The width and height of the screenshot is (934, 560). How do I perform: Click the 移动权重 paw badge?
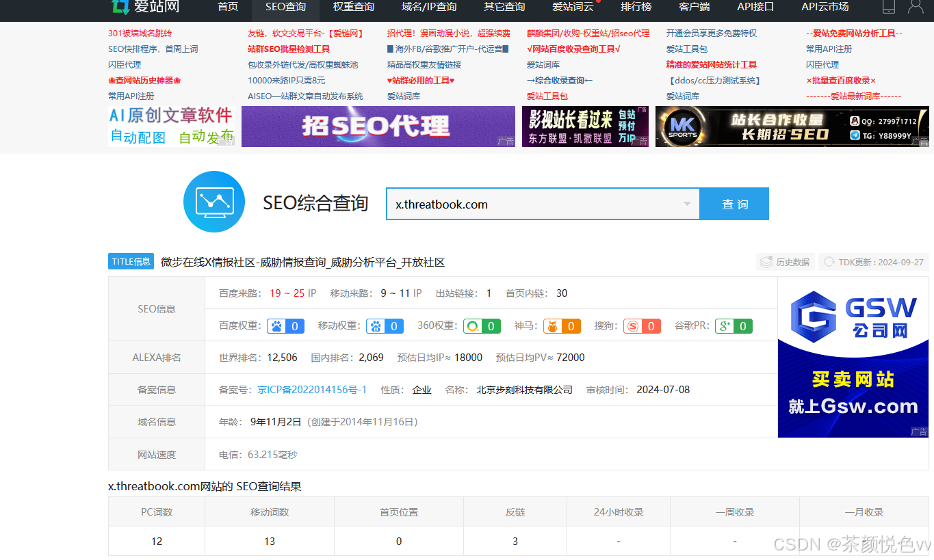[385, 326]
